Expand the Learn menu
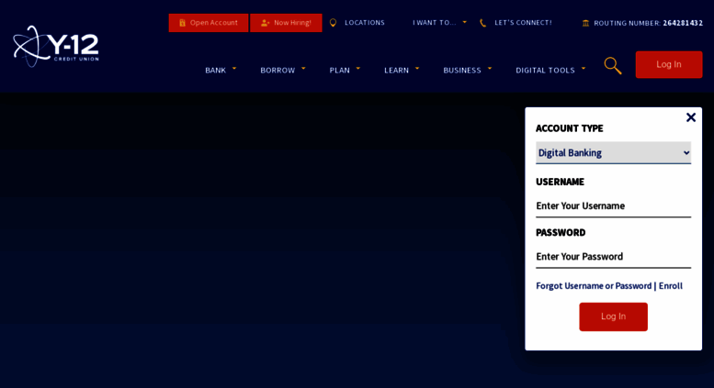This screenshot has width=714, height=388. (x=402, y=70)
